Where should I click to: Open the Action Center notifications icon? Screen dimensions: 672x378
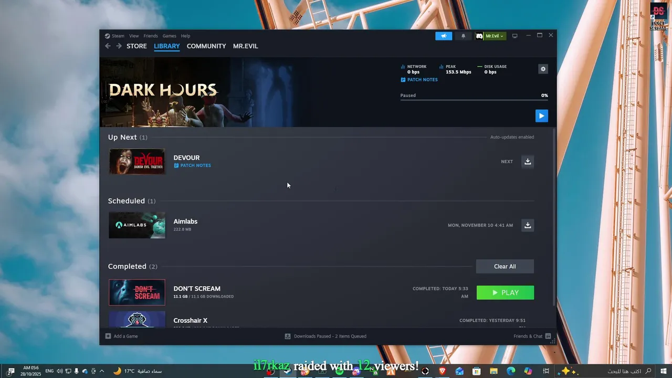click(x=10, y=371)
